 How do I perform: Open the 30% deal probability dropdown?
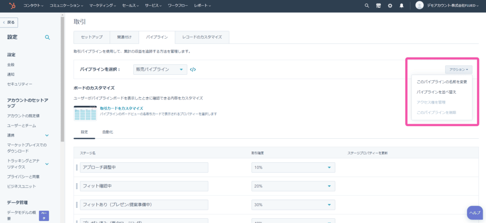(293, 205)
